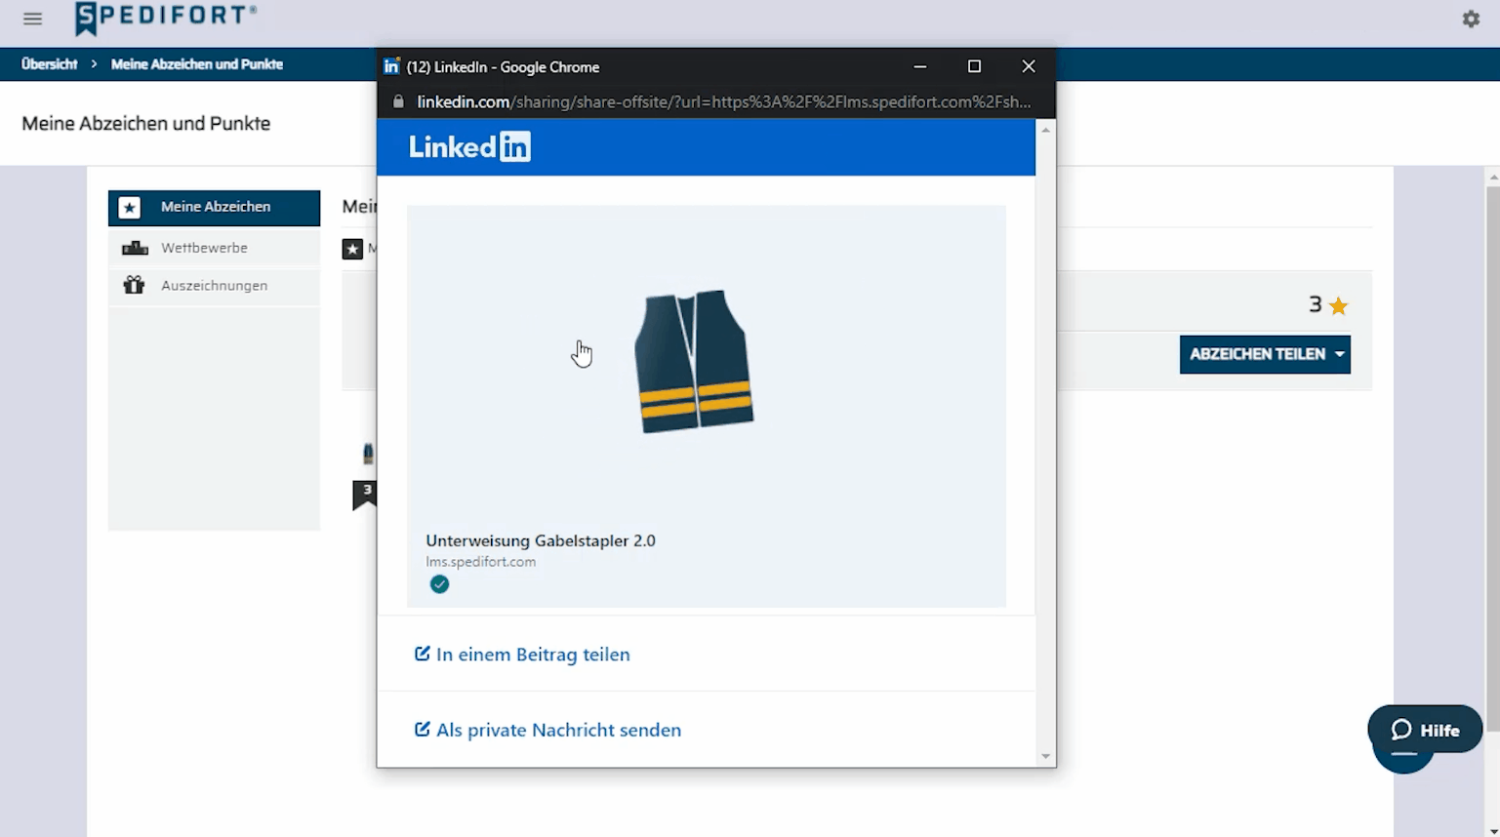Viewport: 1500px width, 837px height.
Task: Maximize the LinkedIn popup window
Action: click(974, 66)
